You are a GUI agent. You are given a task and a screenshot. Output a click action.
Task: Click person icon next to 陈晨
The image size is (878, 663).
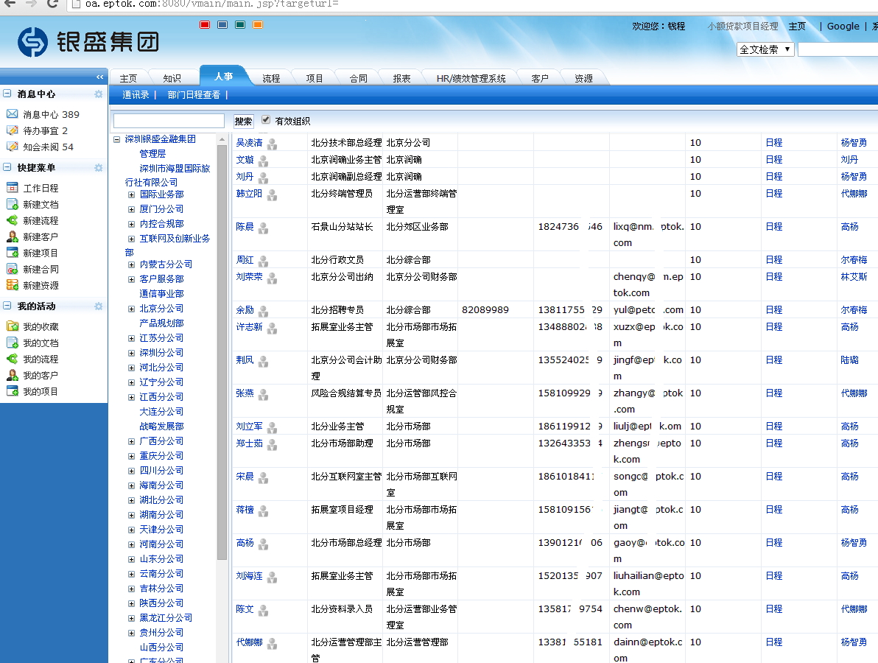(x=263, y=228)
